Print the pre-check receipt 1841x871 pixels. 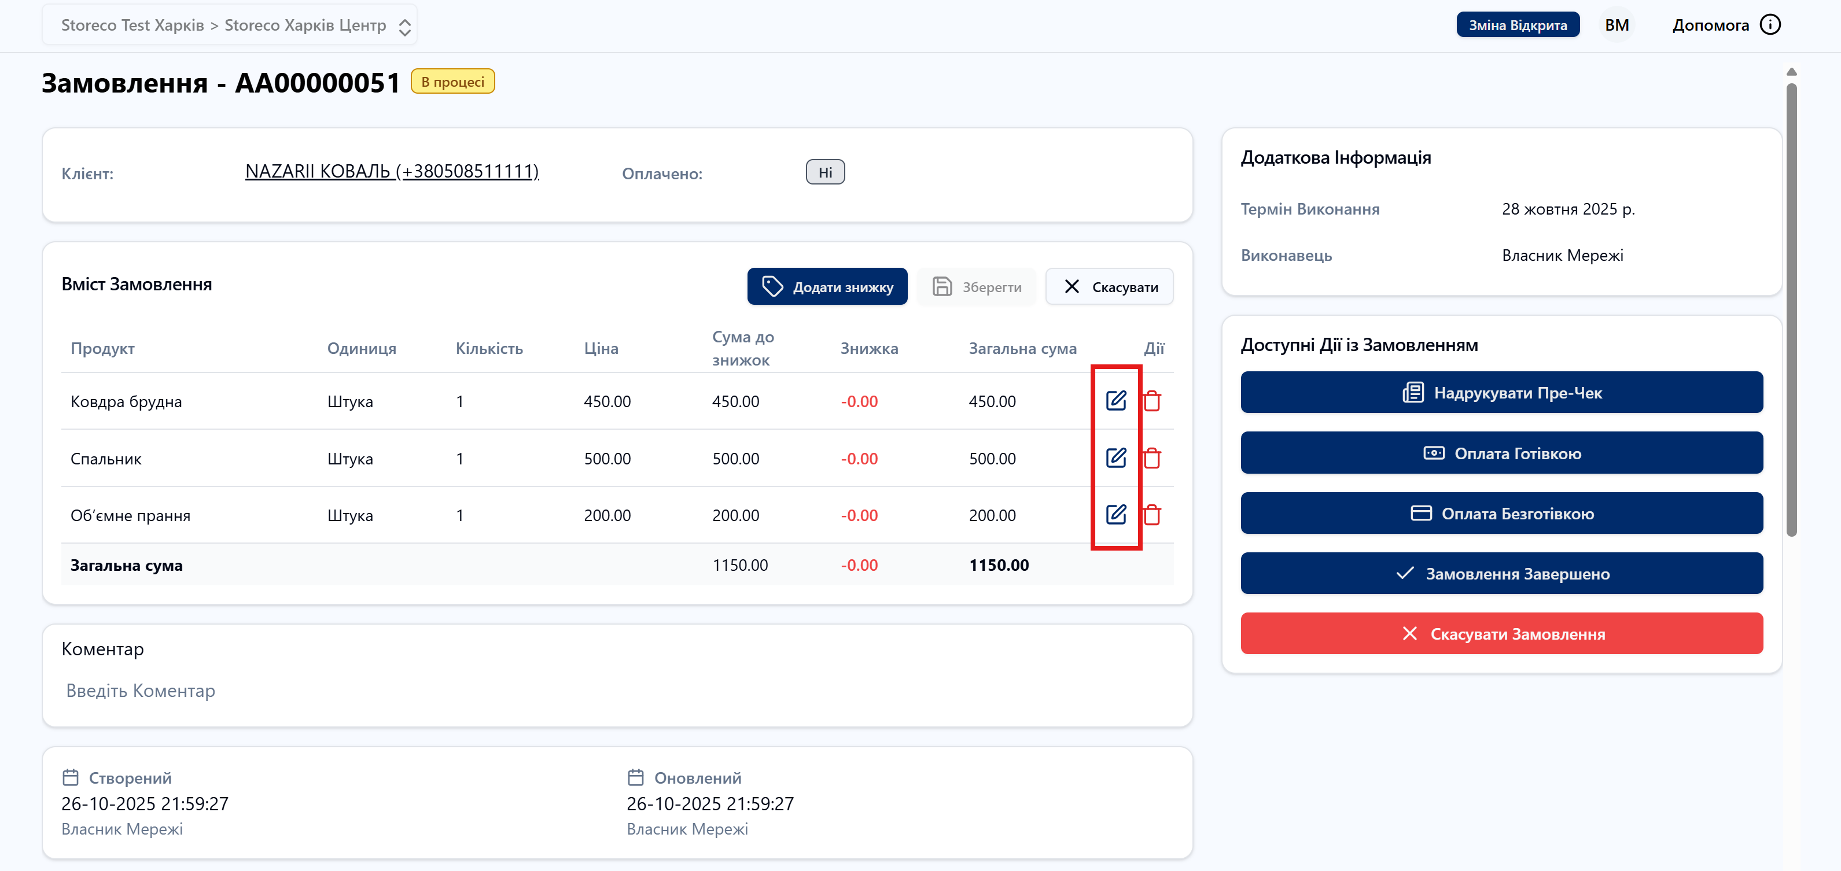tap(1501, 392)
